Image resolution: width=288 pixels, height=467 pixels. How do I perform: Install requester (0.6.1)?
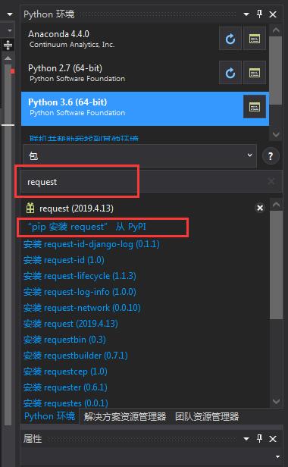65,387
